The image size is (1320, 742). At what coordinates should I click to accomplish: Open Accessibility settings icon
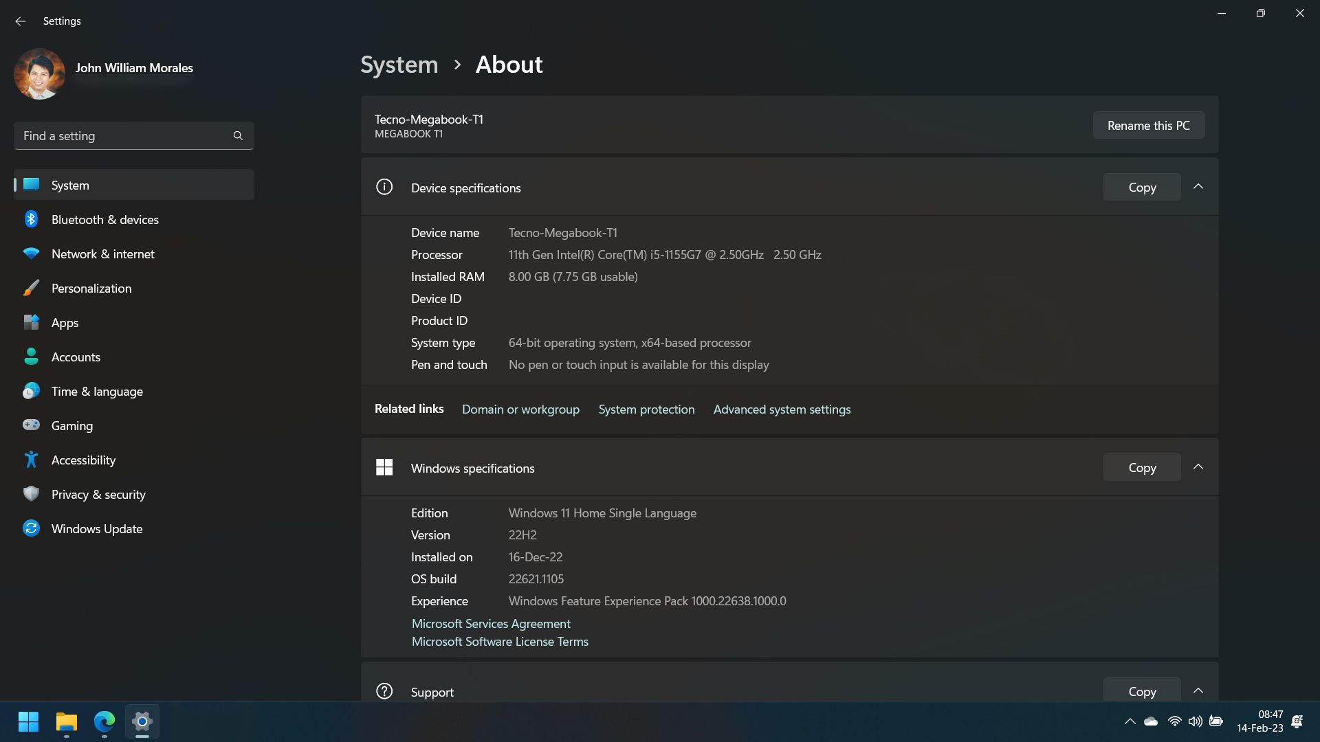[x=32, y=460]
